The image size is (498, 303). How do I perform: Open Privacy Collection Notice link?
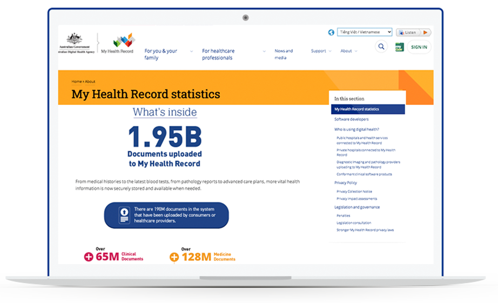pos(354,192)
